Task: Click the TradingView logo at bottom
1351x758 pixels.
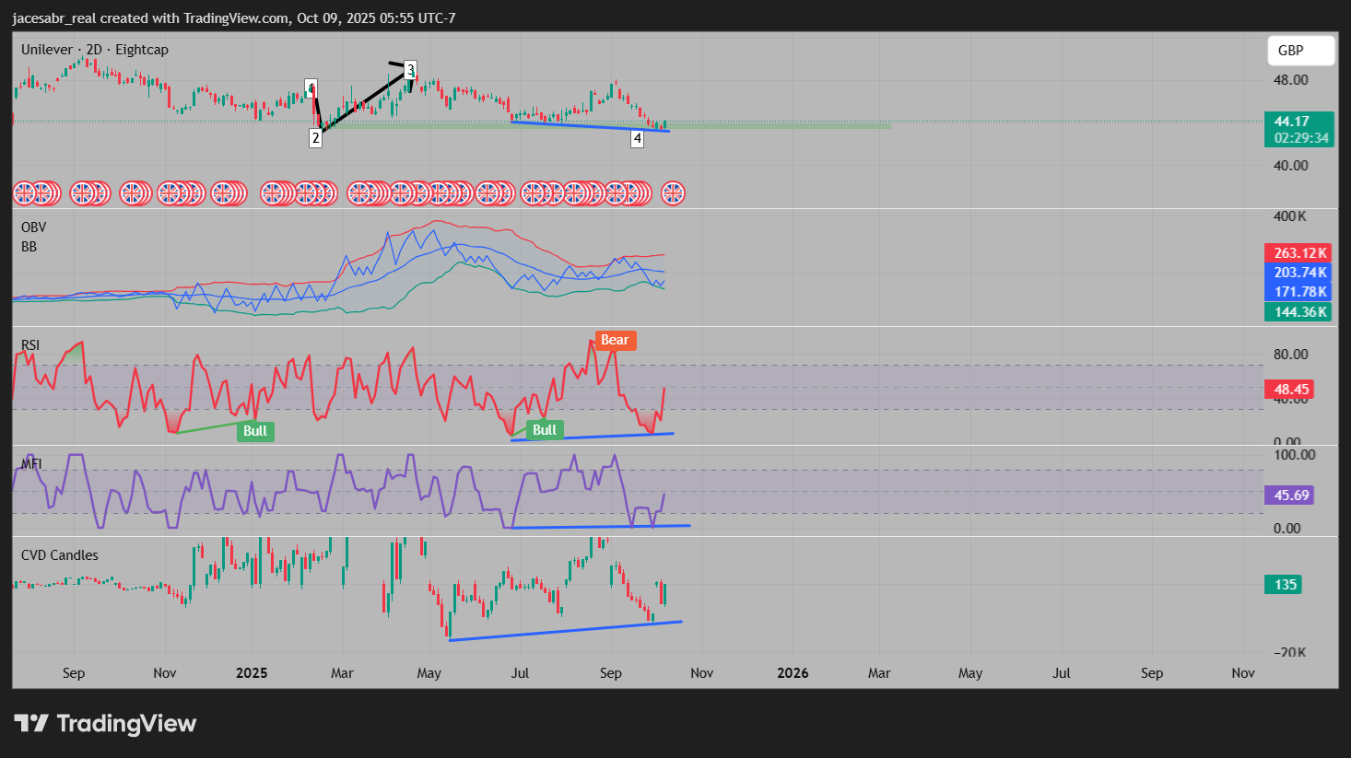Action: [105, 724]
